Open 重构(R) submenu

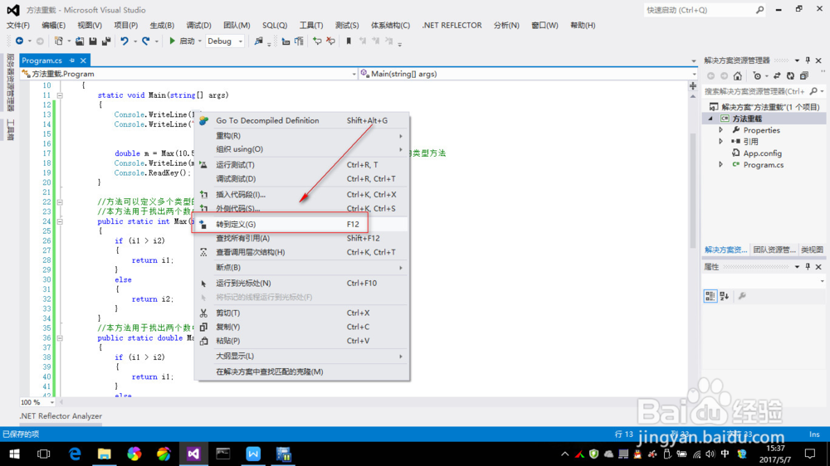[x=302, y=136]
